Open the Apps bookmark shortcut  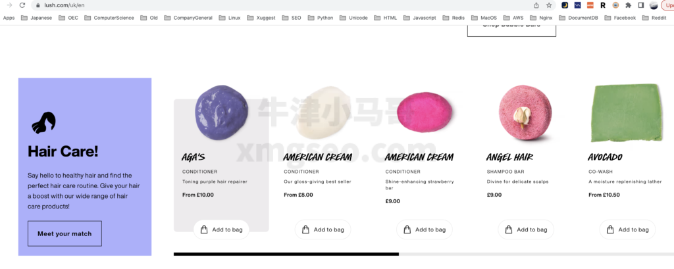click(x=9, y=18)
